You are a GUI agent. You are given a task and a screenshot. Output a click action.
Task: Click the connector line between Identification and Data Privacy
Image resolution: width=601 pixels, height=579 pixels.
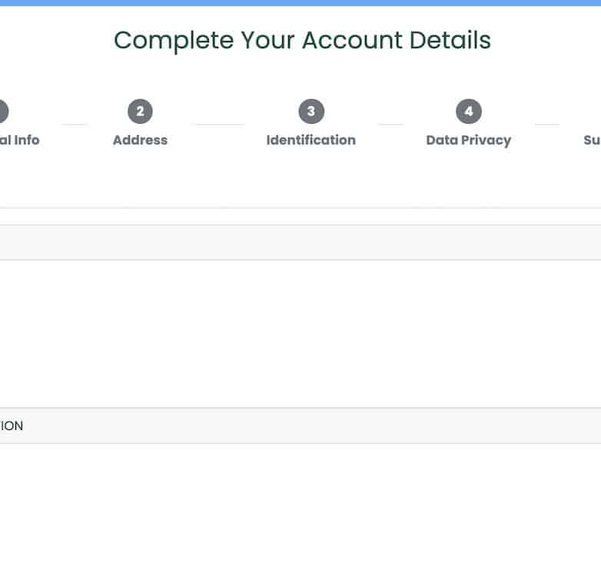click(390, 124)
